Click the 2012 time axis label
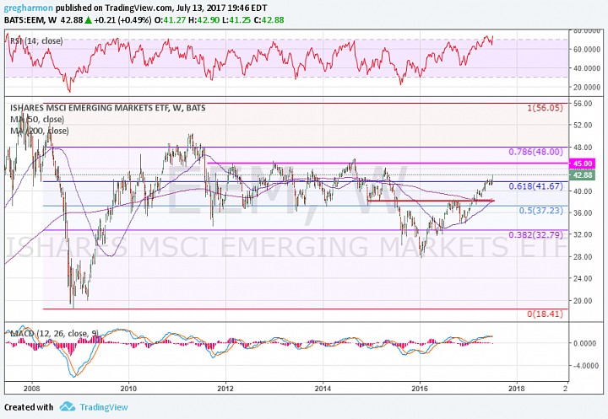This screenshot has height=419, width=608. 225,389
